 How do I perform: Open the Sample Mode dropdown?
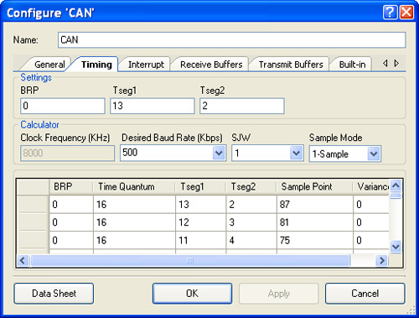374,154
